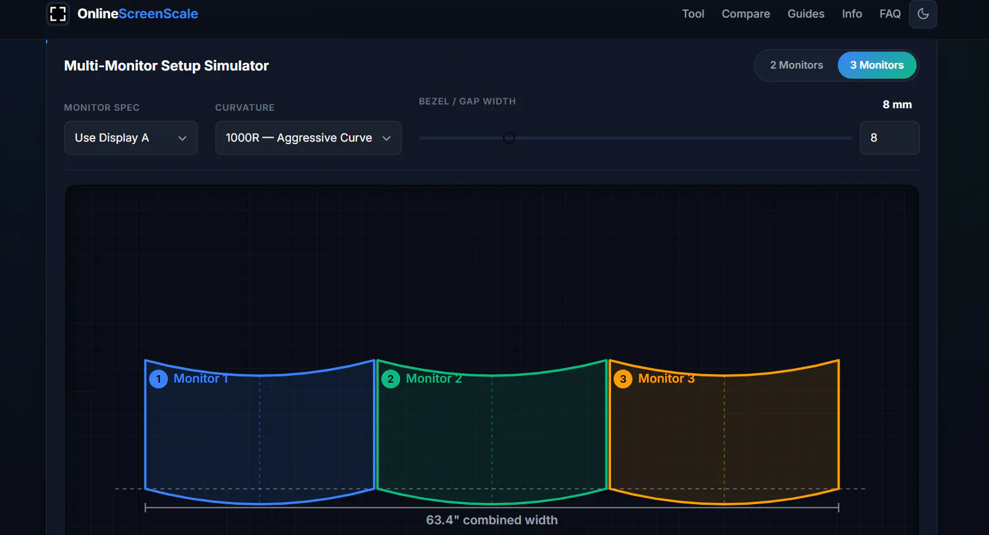Open the Curvature dropdown

pos(309,138)
